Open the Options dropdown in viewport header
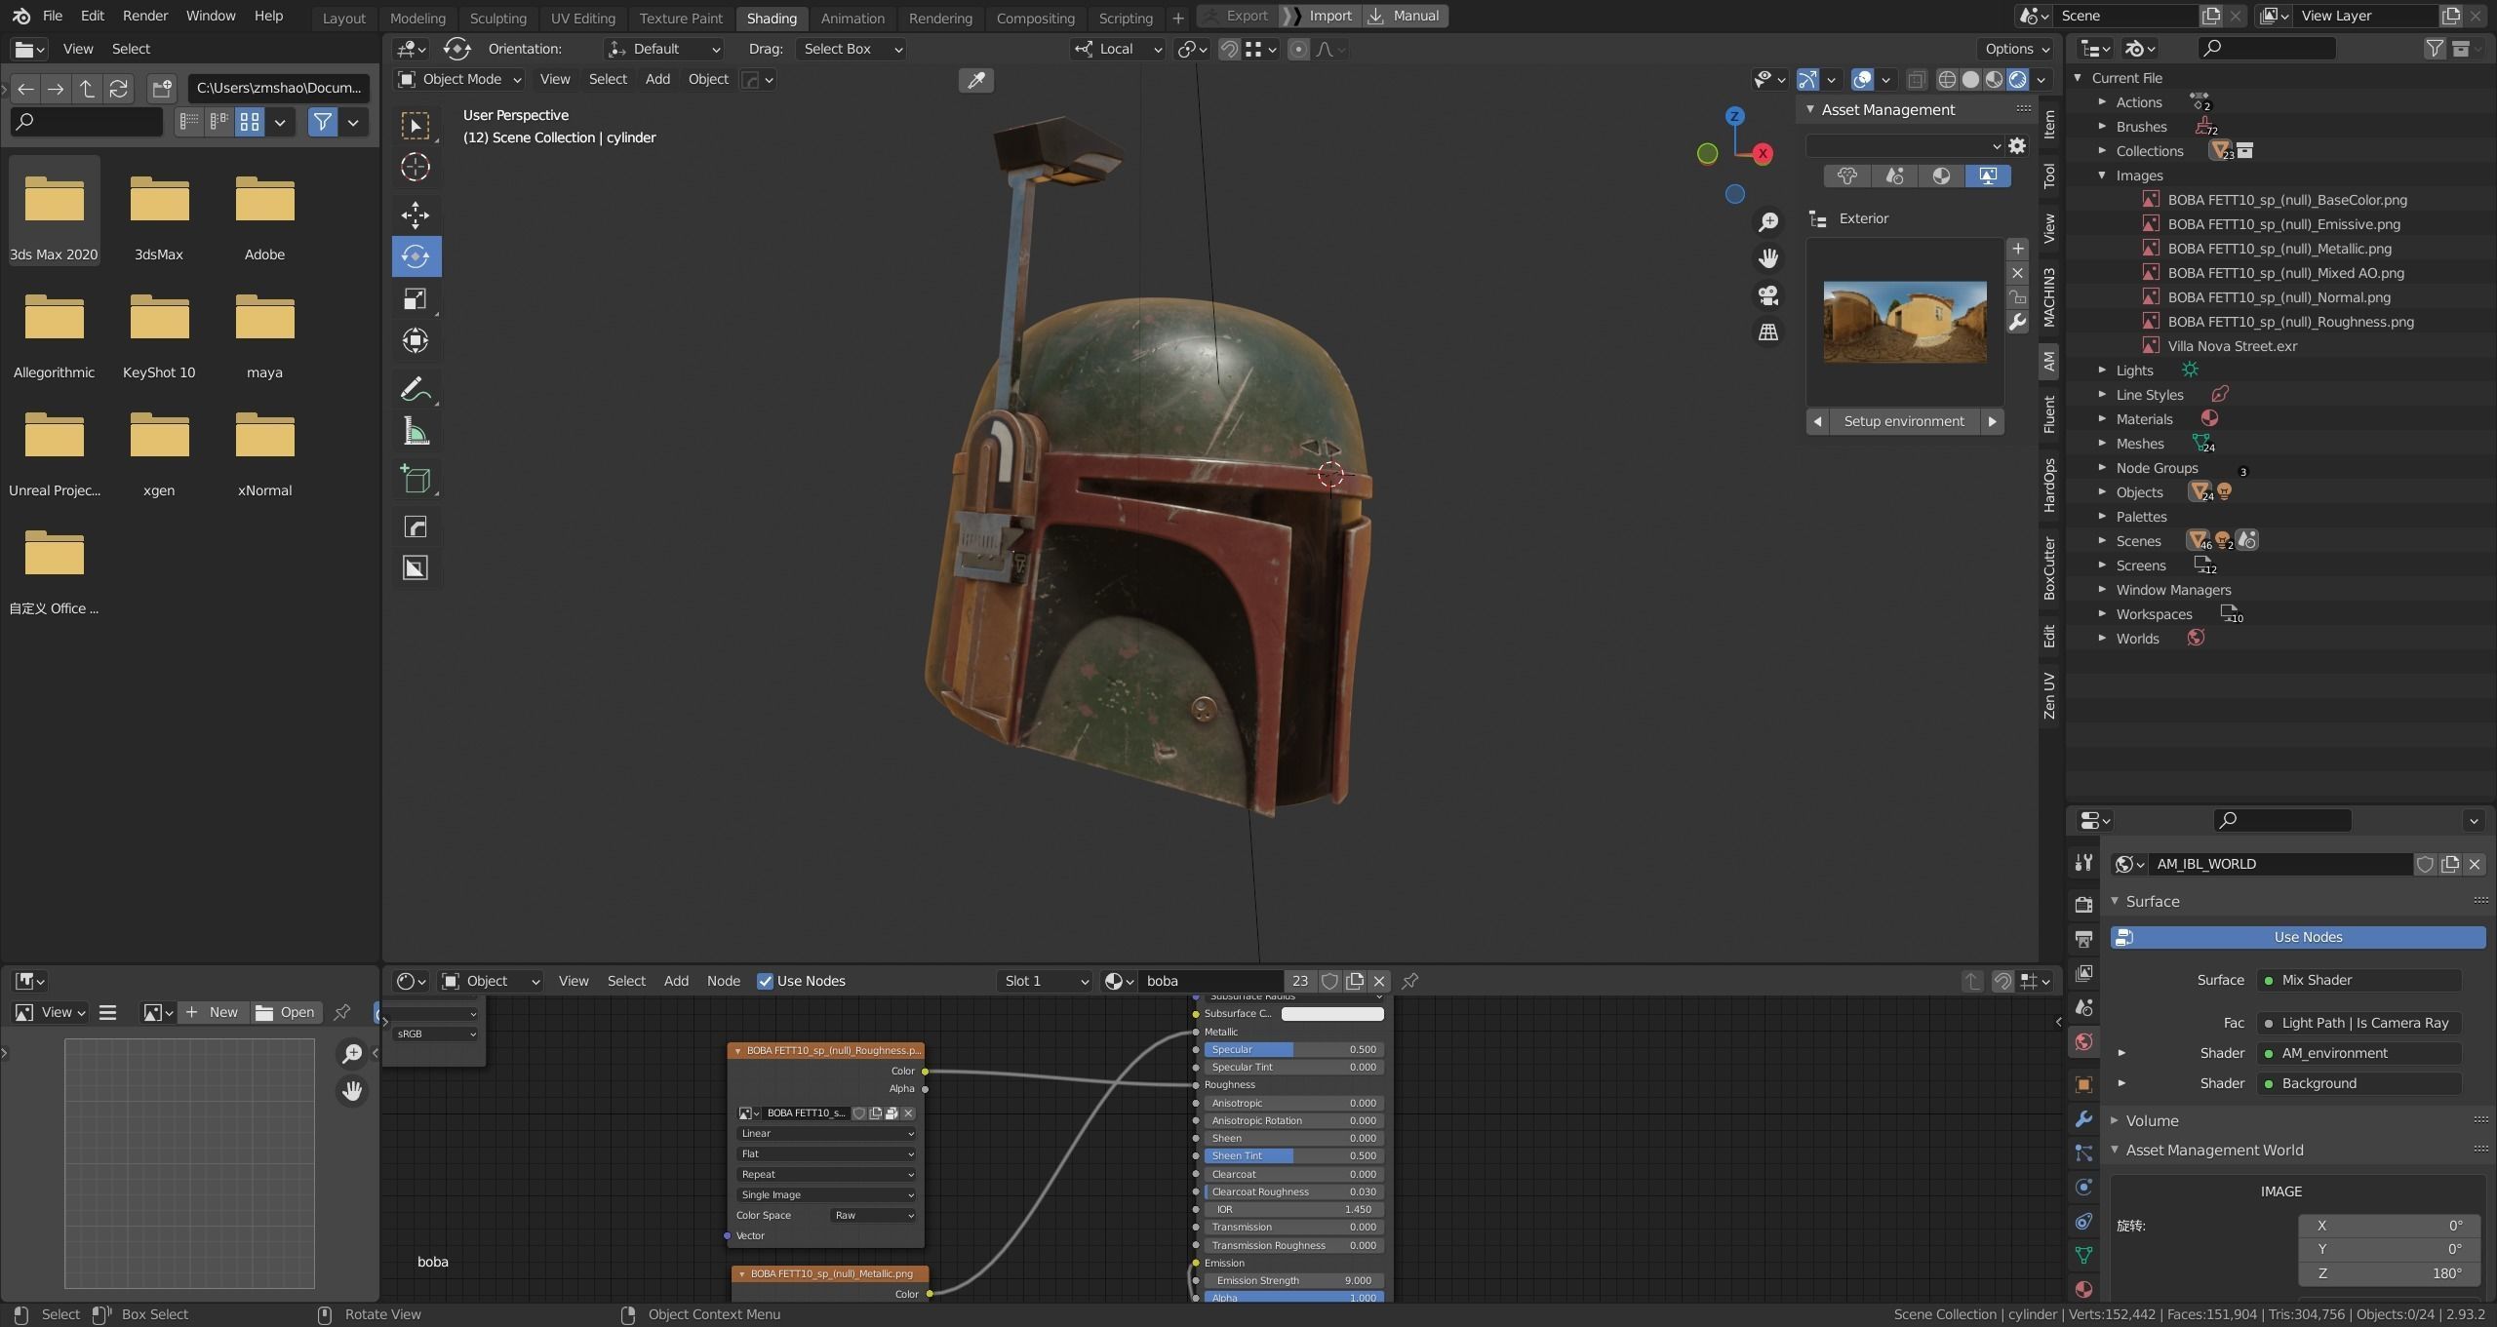2497x1327 pixels. click(2017, 49)
